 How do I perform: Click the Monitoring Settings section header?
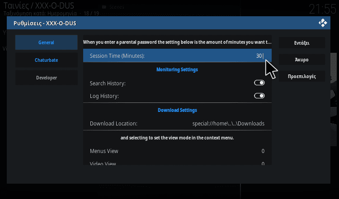177,69
